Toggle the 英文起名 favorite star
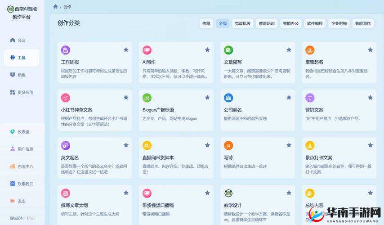The height and width of the screenshot is (225, 384). click(x=126, y=145)
